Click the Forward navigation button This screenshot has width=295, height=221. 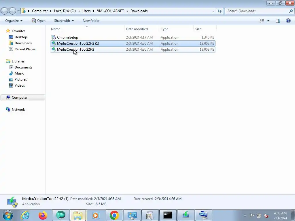tap(13, 11)
